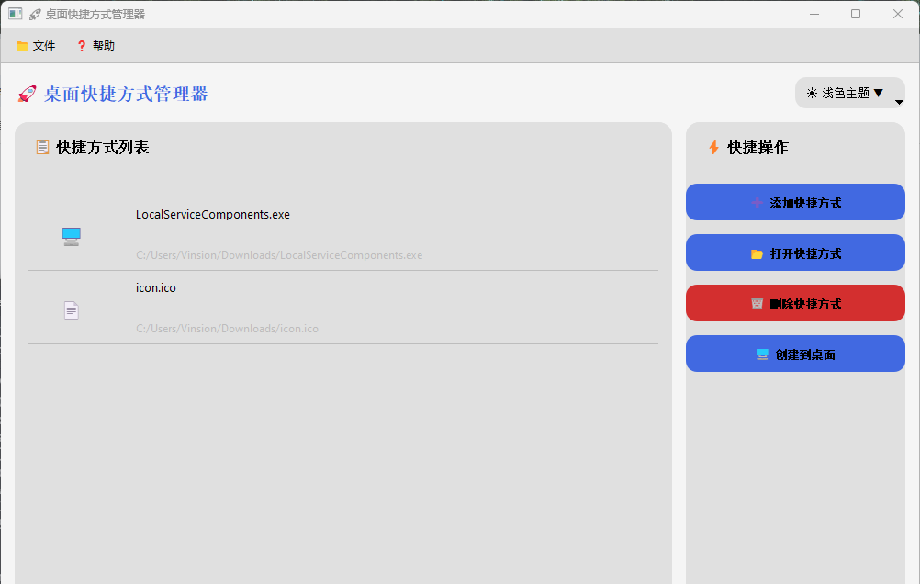Close the 桌面快捷方式管理器 window
920x584 pixels.
tap(898, 14)
